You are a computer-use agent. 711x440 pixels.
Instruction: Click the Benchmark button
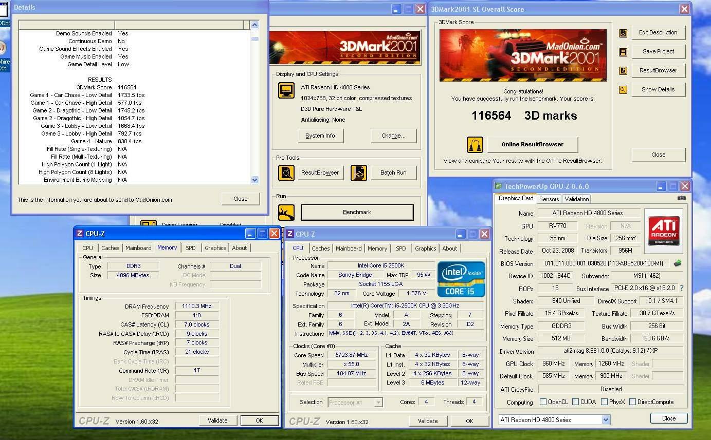pyautogui.click(x=357, y=213)
